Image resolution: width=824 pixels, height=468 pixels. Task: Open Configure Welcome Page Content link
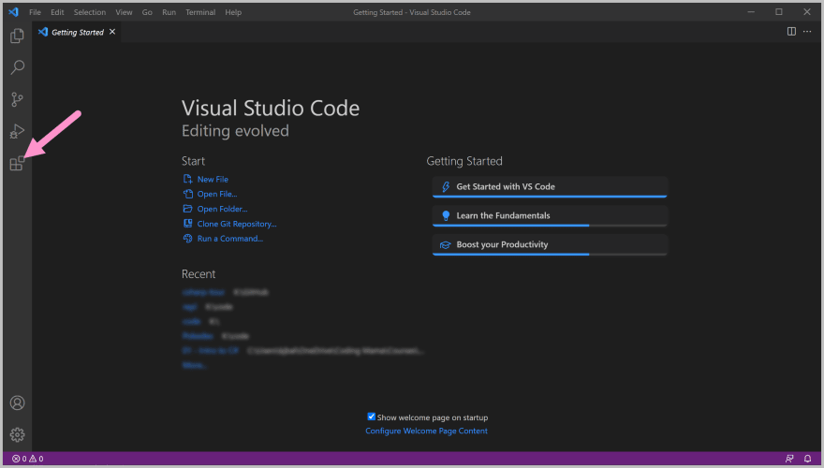426,431
